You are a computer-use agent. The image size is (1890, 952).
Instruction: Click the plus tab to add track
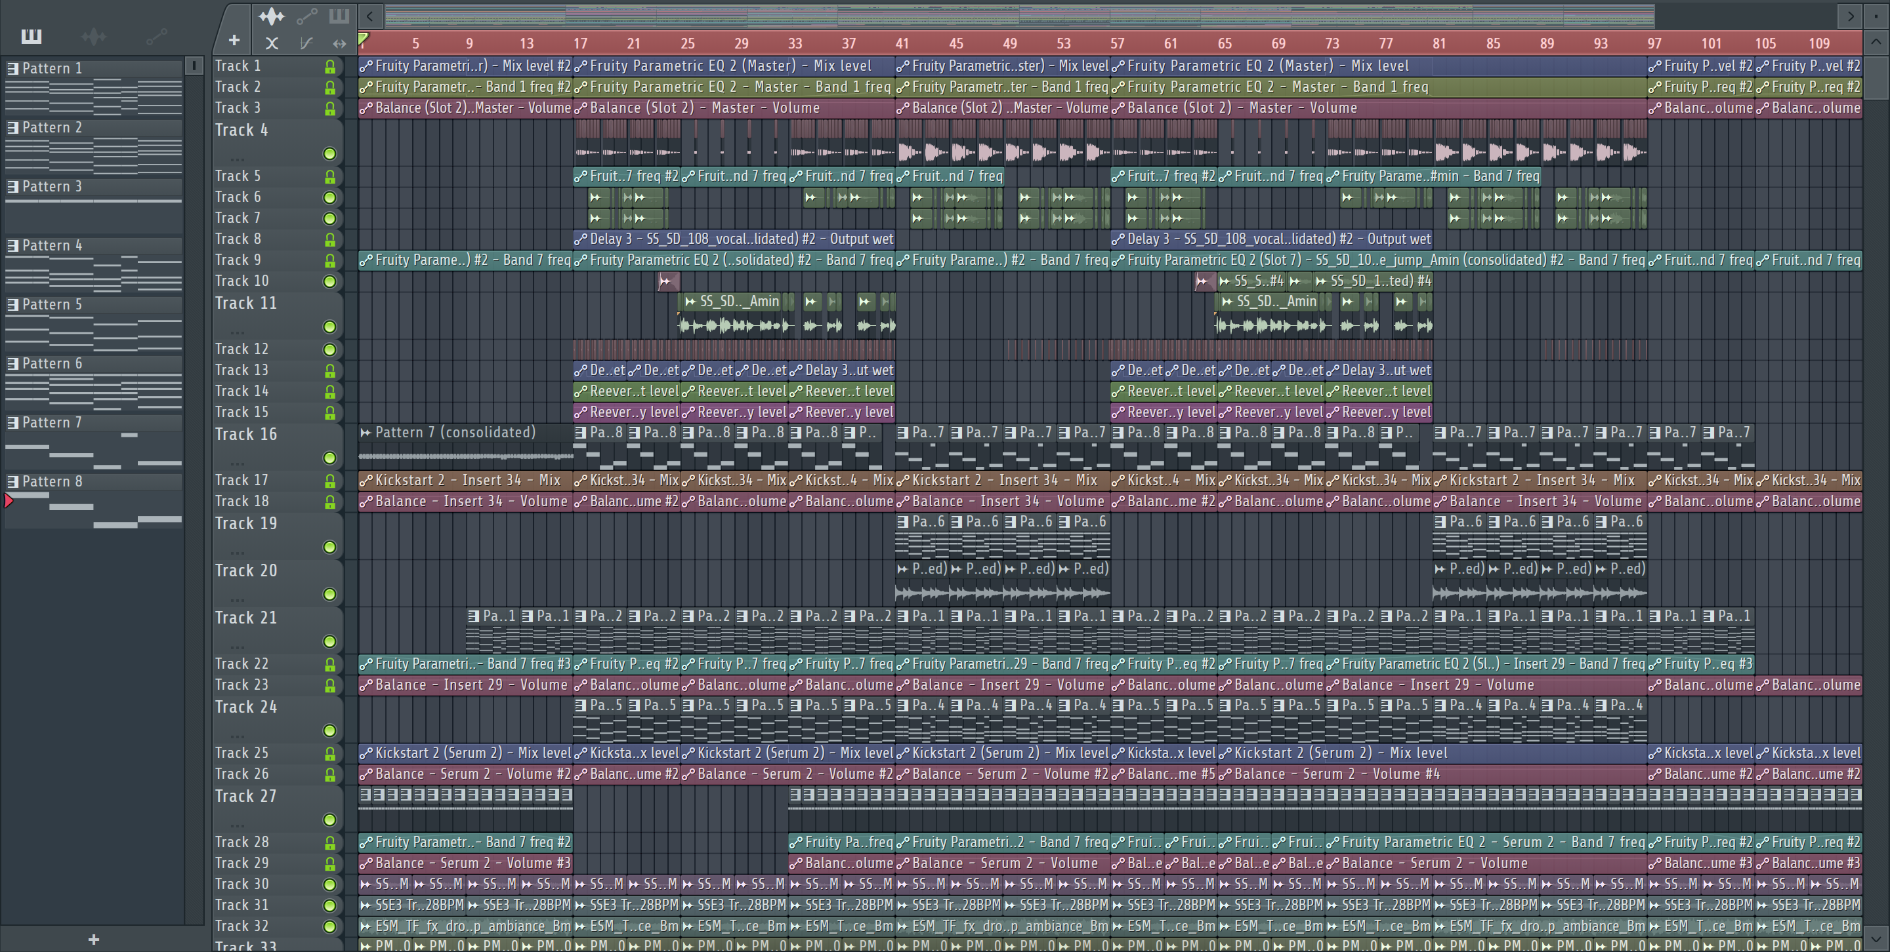[x=234, y=40]
